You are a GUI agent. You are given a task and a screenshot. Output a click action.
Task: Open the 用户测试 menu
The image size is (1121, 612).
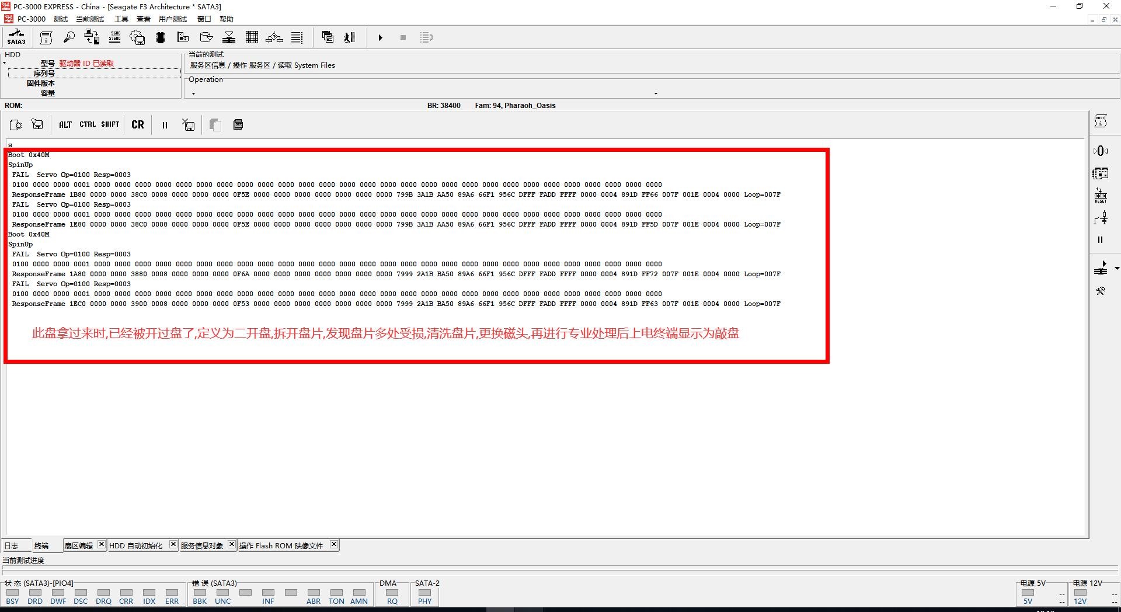[x=173, y=19]
